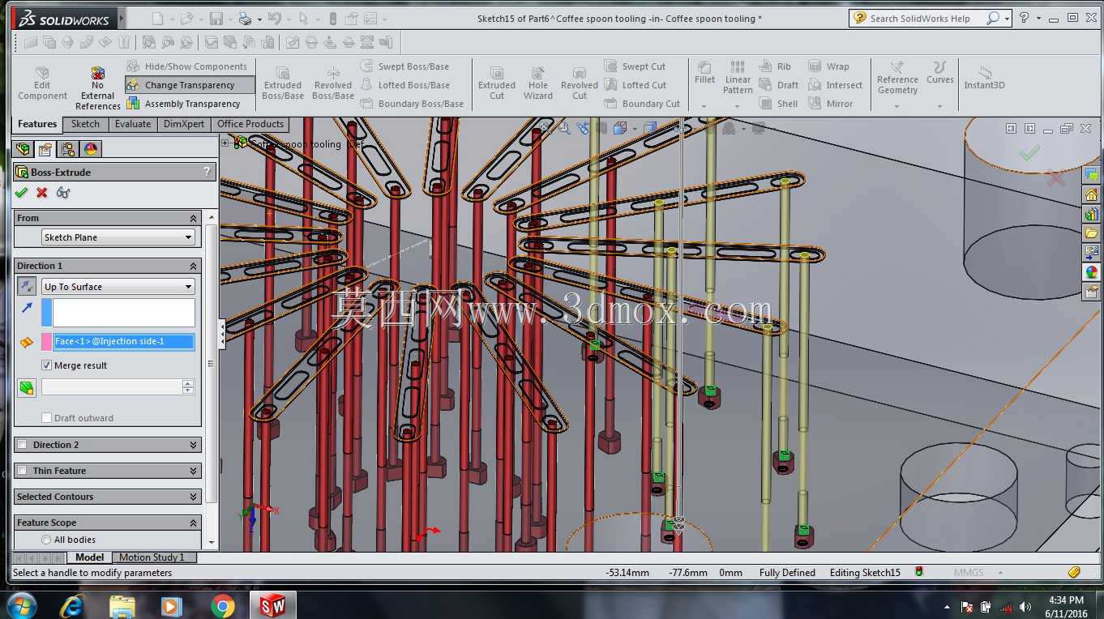The image size is (1104, 619).
Task: Select Boundary Boss/Base tool
Action: point(412,104)
